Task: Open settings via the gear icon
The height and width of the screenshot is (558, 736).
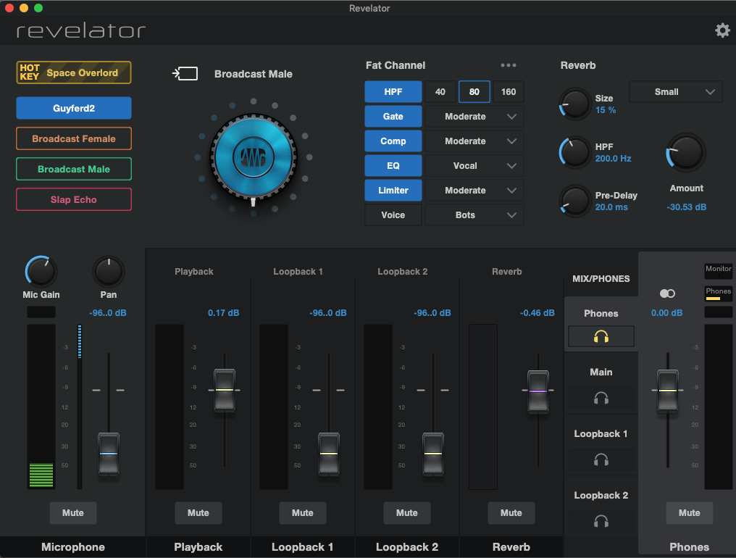Action: tap(722, 30)
